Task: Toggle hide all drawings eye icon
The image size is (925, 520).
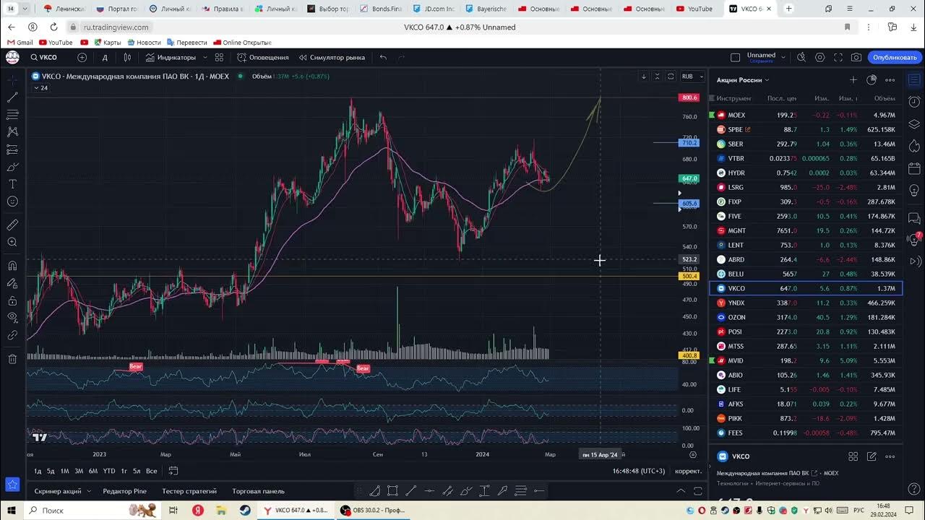Action: [x=12, y=318]
